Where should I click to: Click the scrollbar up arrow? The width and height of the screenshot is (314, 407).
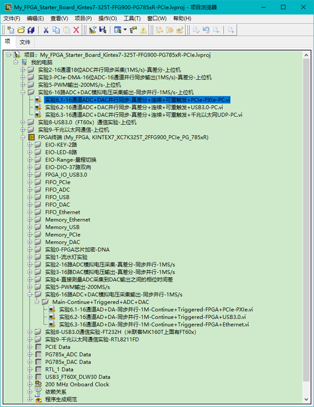[x=306, y=55]
